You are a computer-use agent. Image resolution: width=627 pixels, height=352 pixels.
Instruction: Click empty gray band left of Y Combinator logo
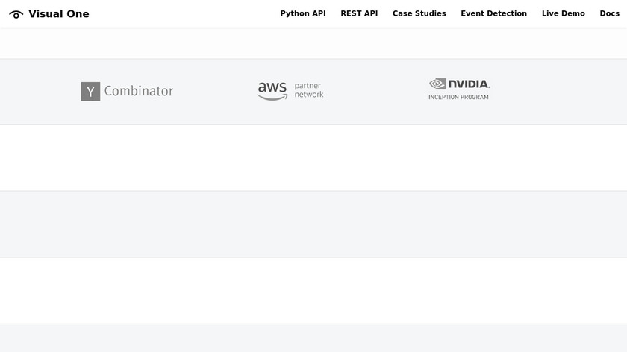point(39,91)
